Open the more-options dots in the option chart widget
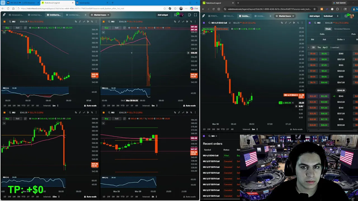Viewport: 358px width, 201px height. (302, 23)
